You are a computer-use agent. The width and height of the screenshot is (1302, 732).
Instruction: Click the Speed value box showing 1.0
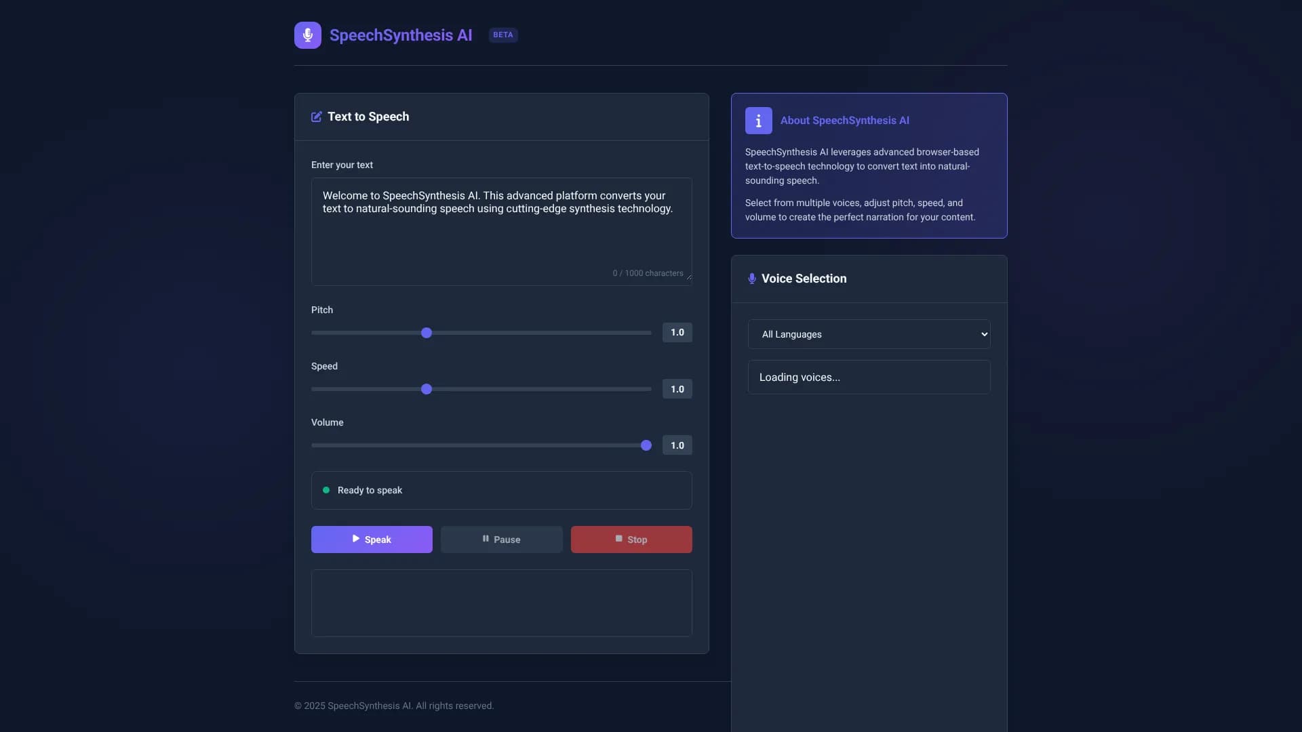click(x=677, y=388)
